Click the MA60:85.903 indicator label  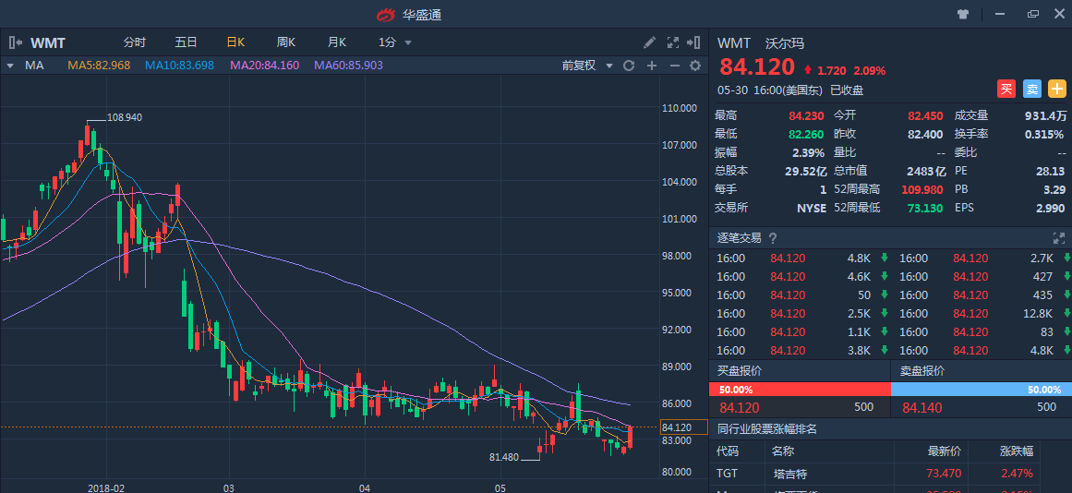click(349, 66)
